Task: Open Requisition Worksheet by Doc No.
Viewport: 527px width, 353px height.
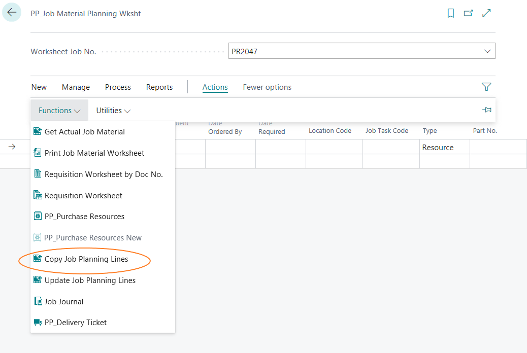Action: [104, 174]
